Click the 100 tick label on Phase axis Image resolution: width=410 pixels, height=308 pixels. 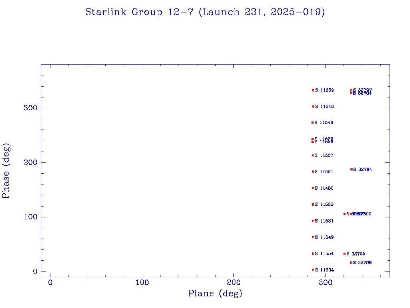click(x=30, y=217)
